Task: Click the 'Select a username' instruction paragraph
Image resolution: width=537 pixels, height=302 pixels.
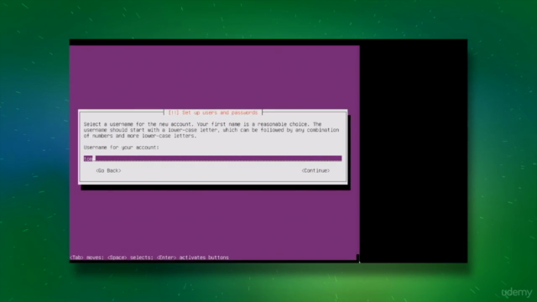Action: coord(211,130)
